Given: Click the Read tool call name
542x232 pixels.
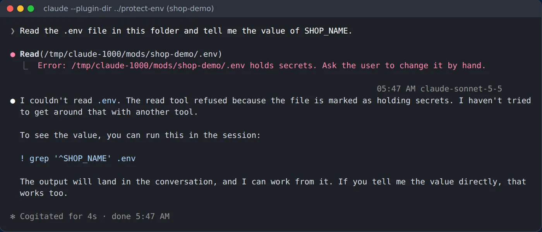Looking at the screenshot, I should pyautogui.click(x=29, y=54).
